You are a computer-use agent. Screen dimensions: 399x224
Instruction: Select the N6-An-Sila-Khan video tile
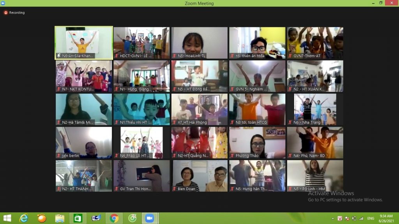point(84,43)
